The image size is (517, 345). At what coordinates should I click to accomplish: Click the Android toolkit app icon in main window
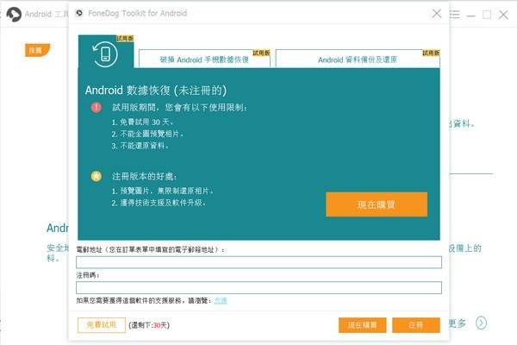13,14
